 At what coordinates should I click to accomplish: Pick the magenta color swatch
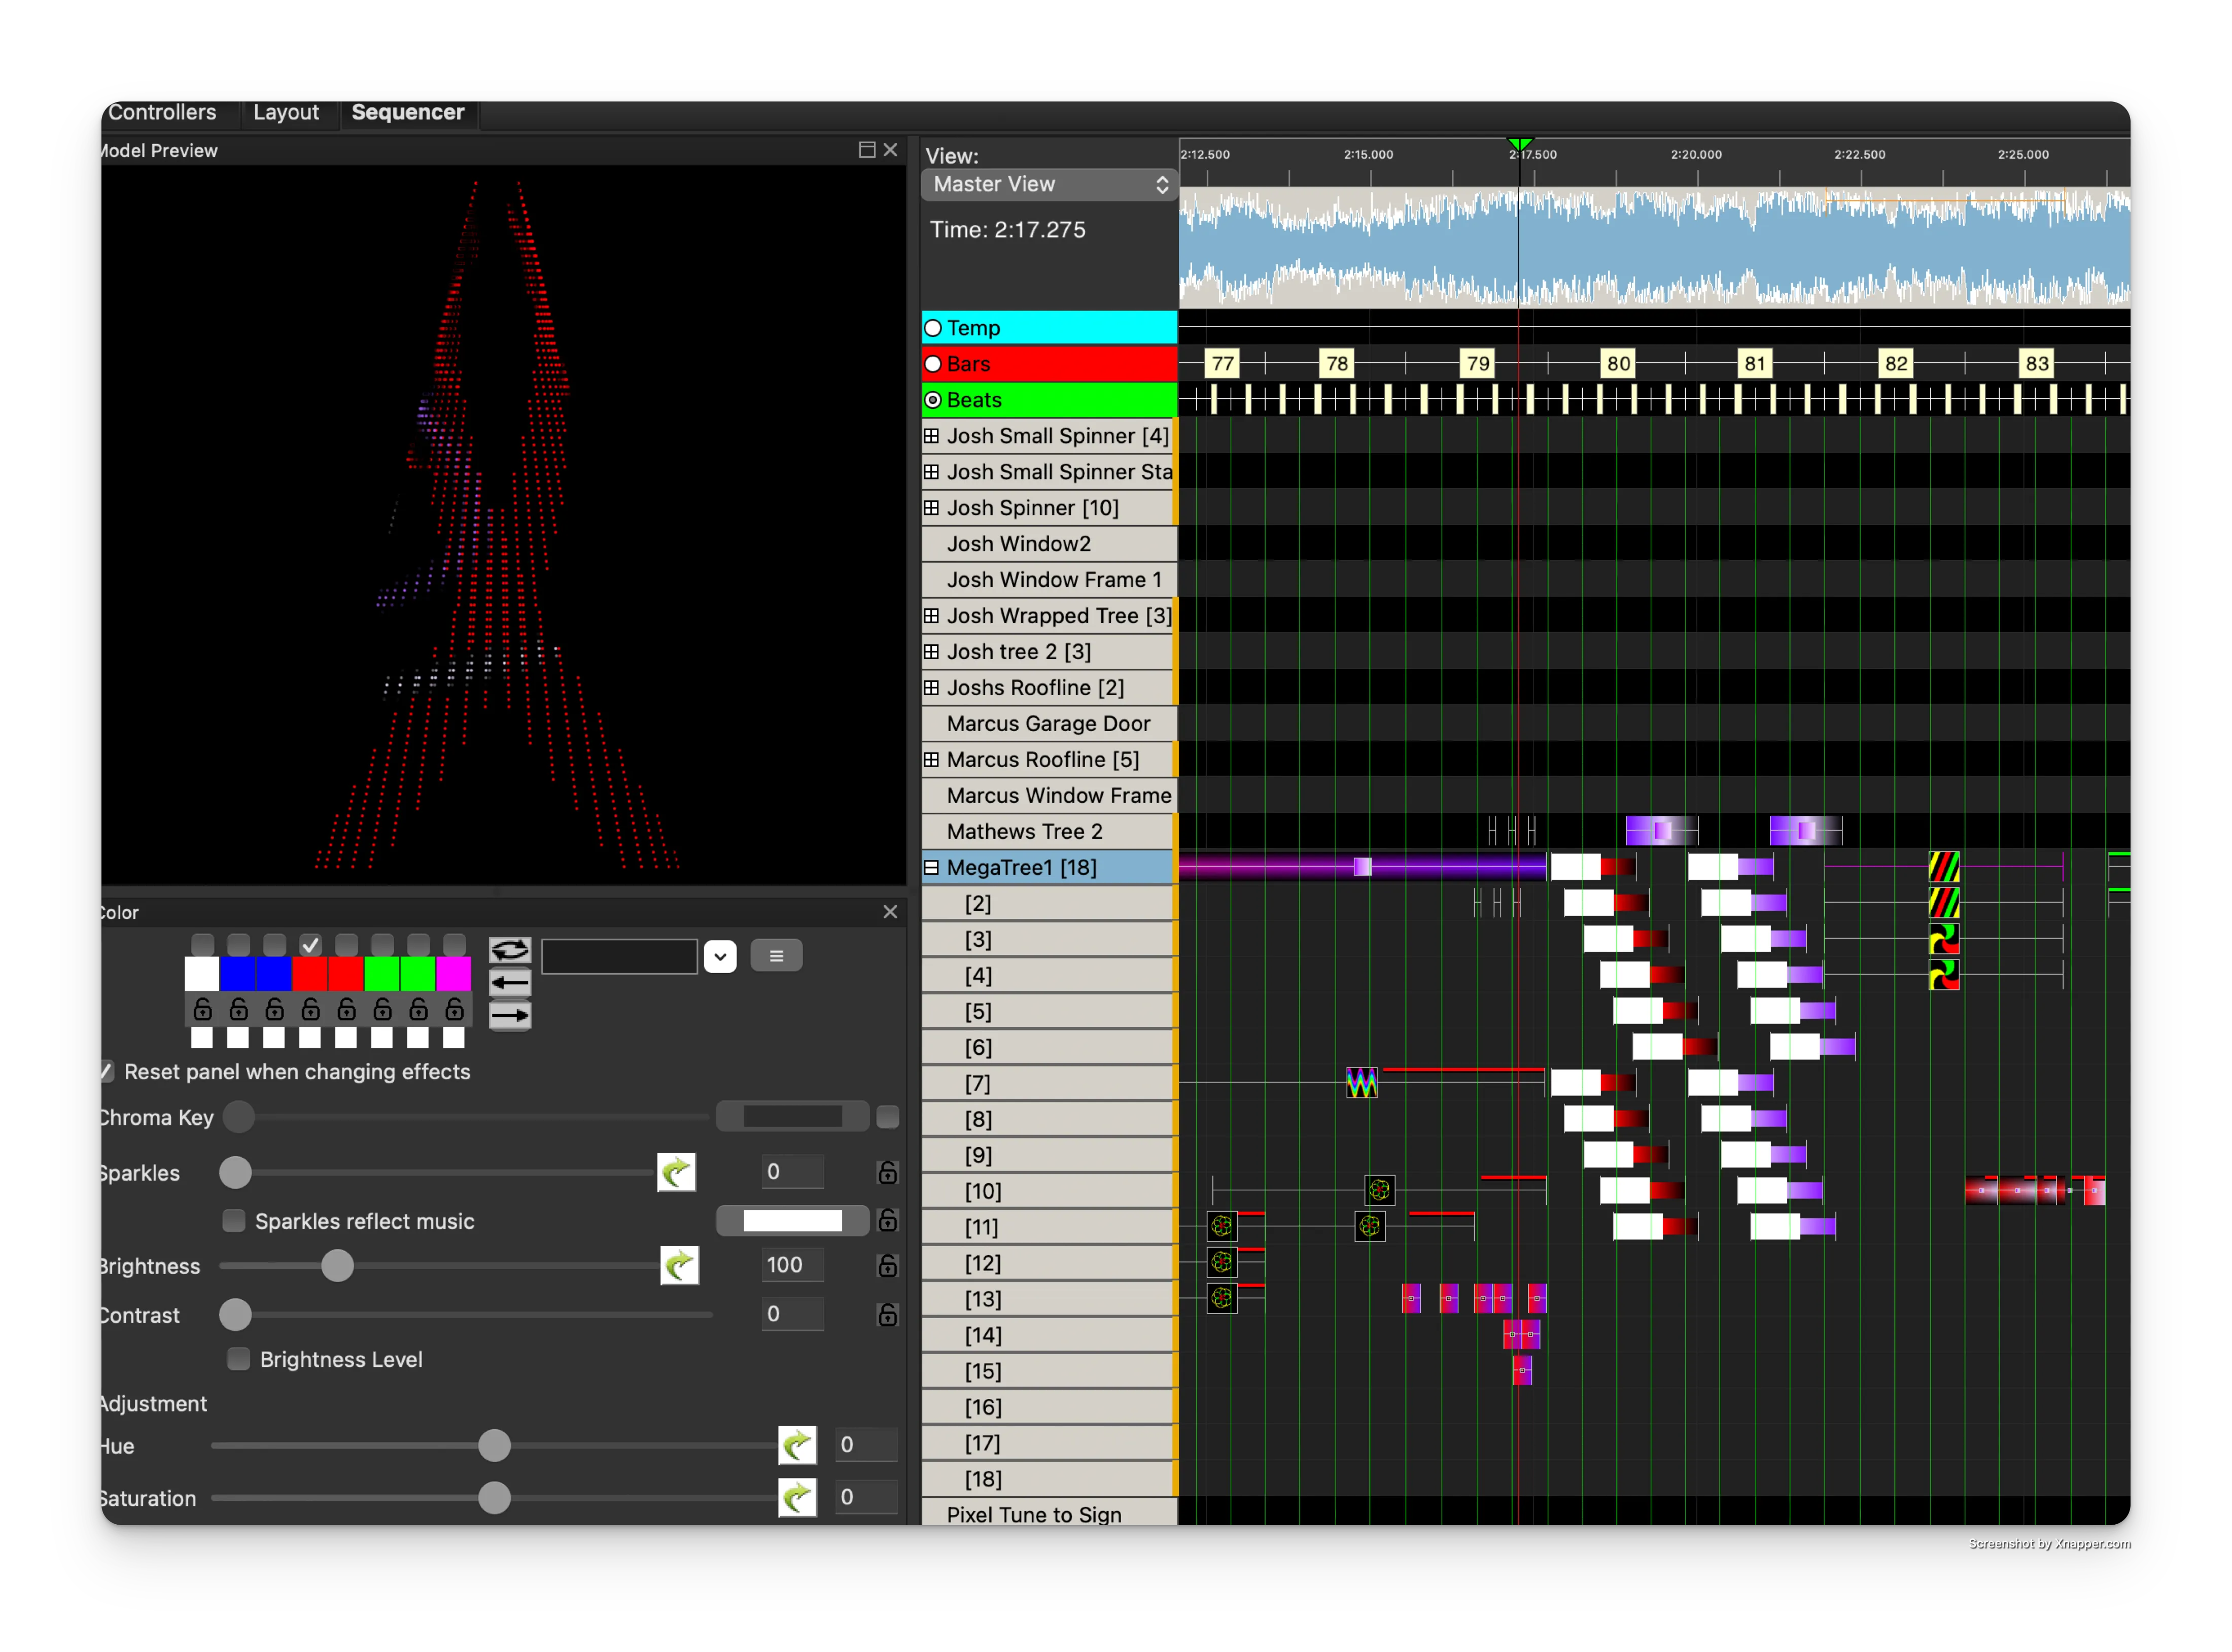coord(453,974)
